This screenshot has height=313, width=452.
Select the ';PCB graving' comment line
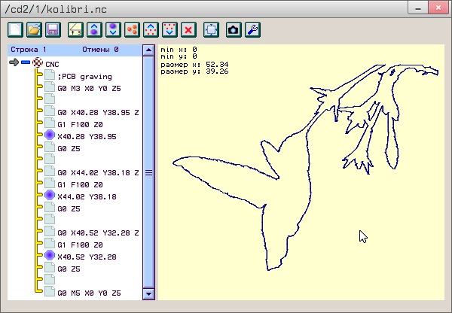tap(84, 76)
